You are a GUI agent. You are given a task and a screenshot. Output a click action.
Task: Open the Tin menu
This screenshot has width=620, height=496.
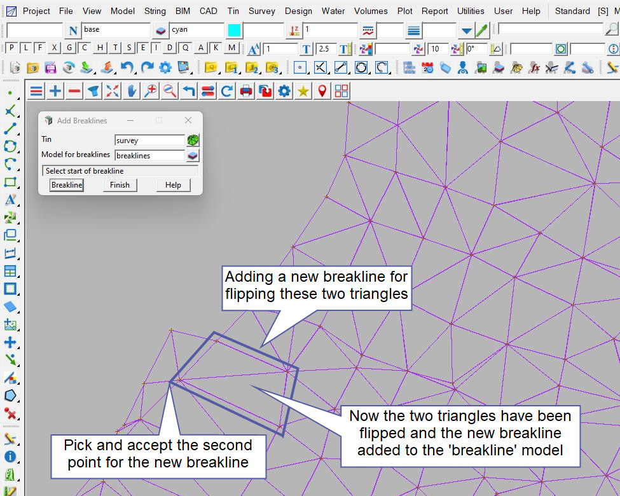233,11
